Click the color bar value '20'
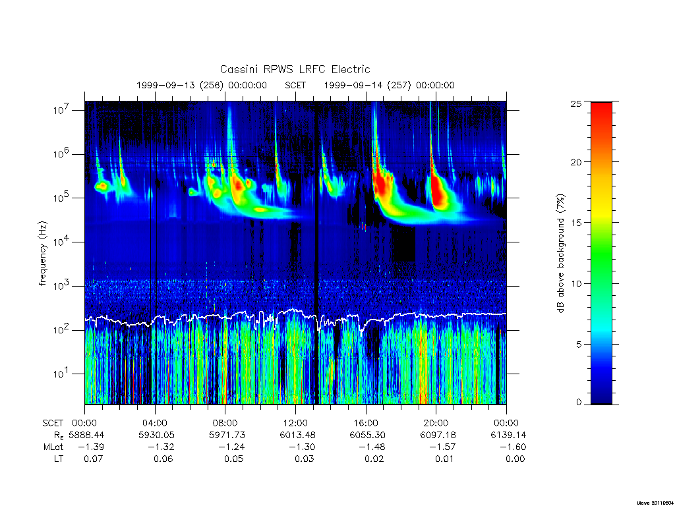 [x=576, y=162]
